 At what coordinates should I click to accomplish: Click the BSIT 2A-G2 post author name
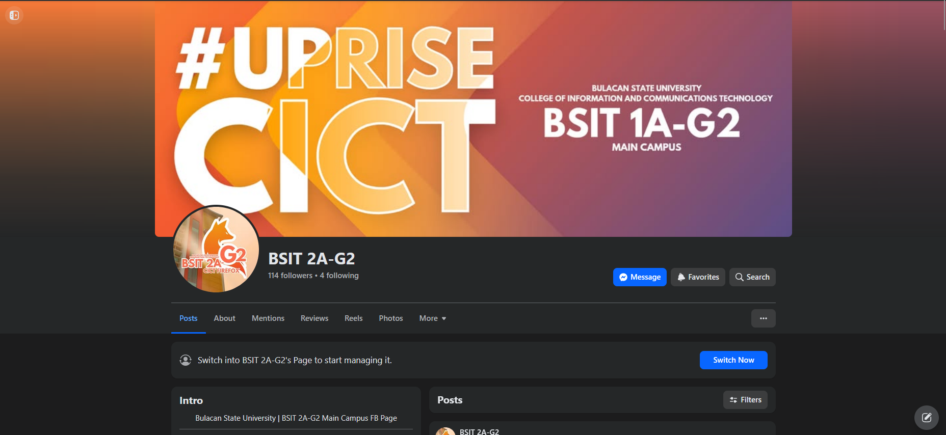tap(479, 431)
